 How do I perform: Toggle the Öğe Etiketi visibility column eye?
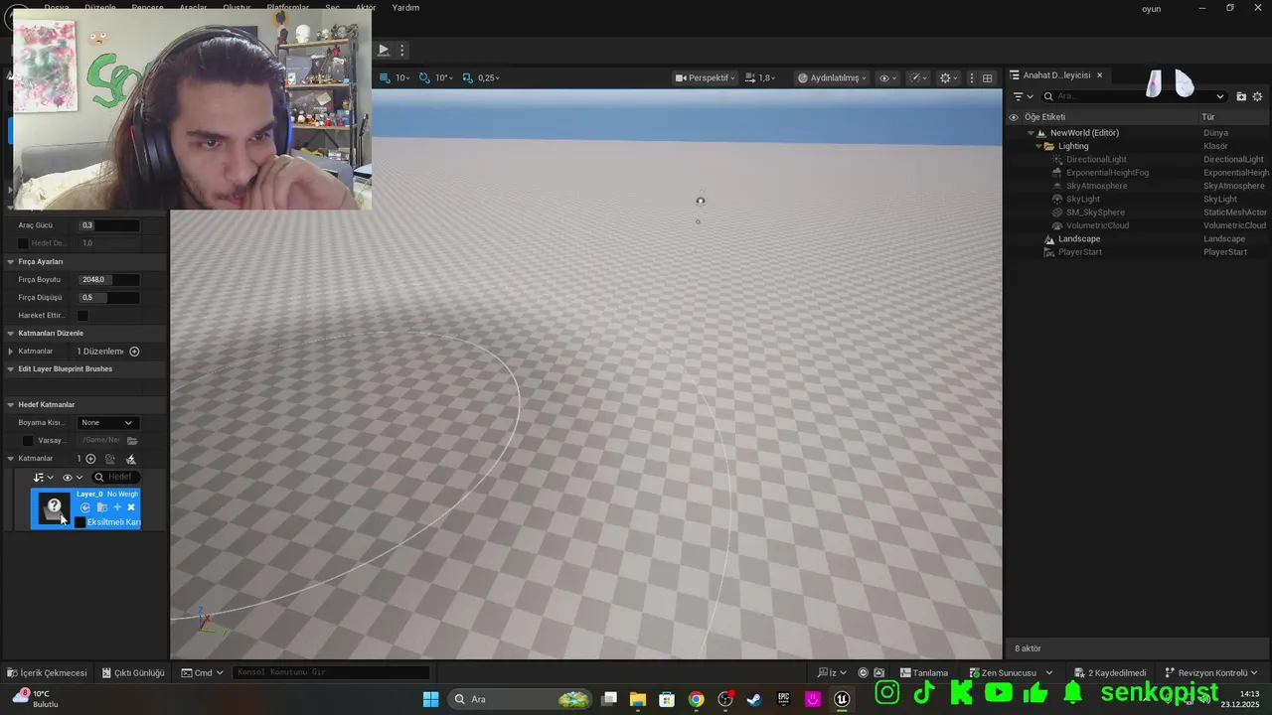tap(1014, 117)
